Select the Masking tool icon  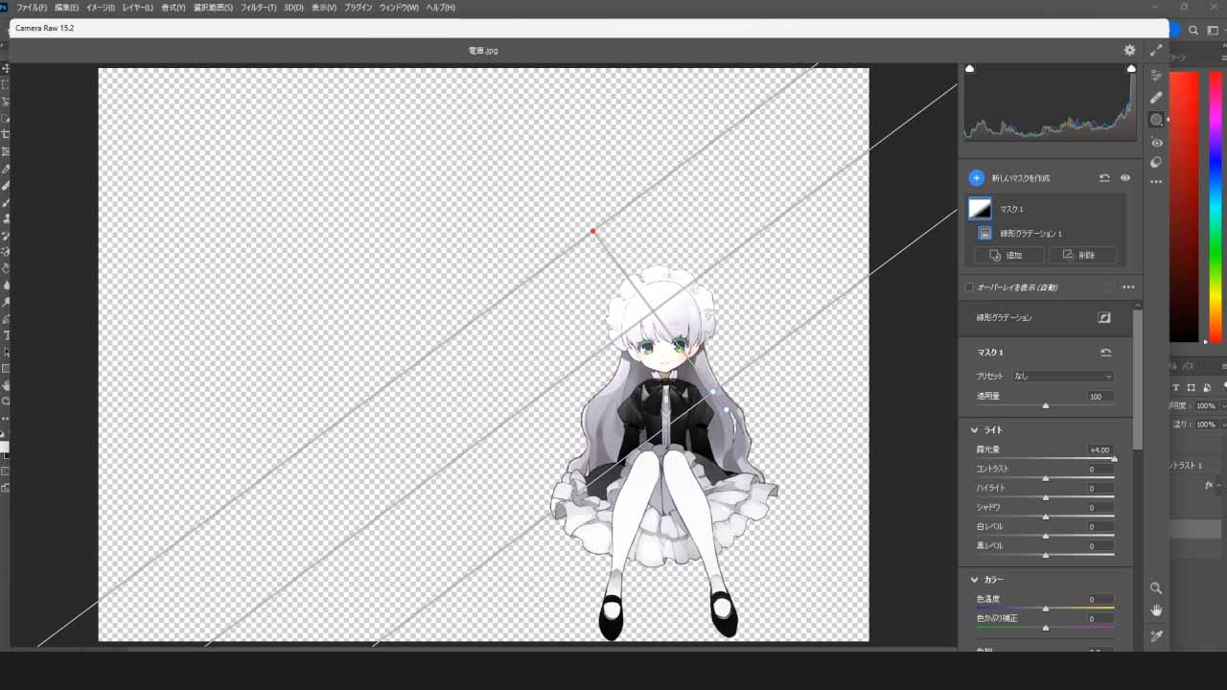point(1156,120)
